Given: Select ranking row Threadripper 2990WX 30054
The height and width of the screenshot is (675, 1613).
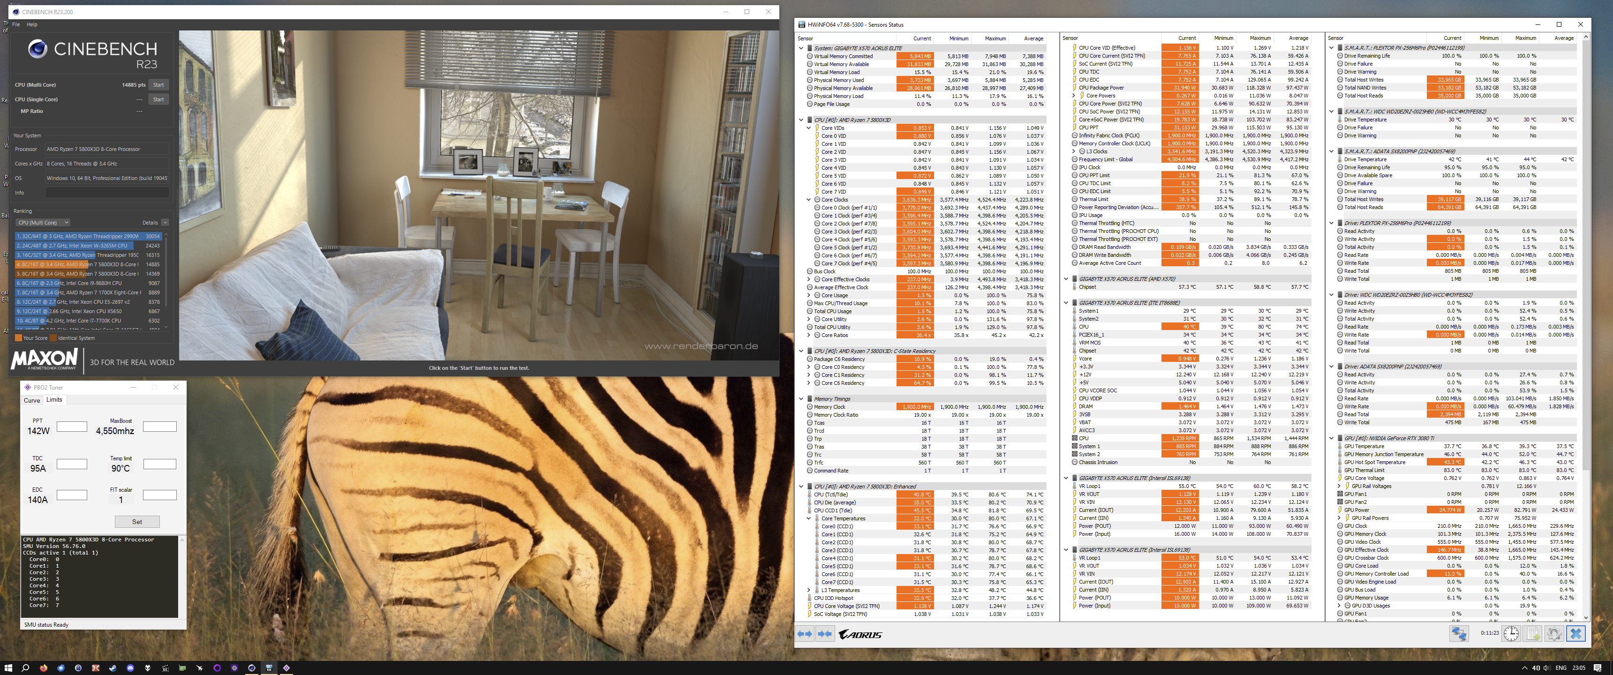Looking at the screenshot, I should tap(88, 236).
